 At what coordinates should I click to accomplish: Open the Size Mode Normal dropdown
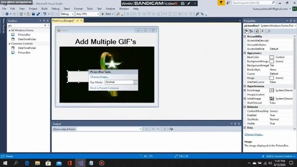pyautogui.click(x=135, y=82)
